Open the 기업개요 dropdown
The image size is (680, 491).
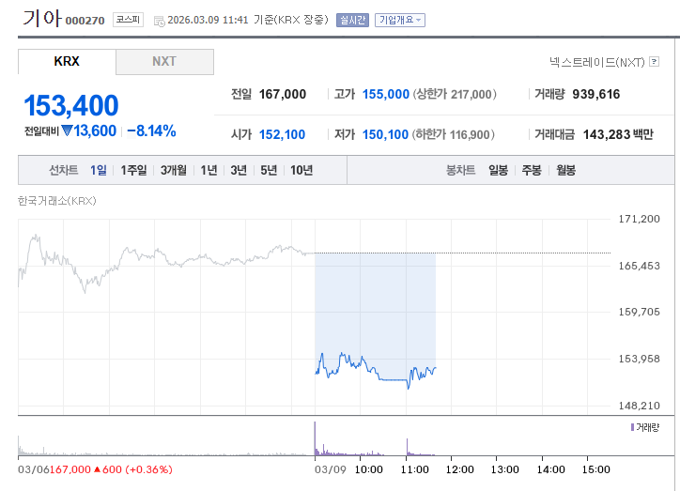coord(399,20)
